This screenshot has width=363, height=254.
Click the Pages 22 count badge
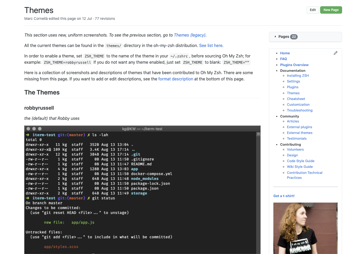click(294, 37)
